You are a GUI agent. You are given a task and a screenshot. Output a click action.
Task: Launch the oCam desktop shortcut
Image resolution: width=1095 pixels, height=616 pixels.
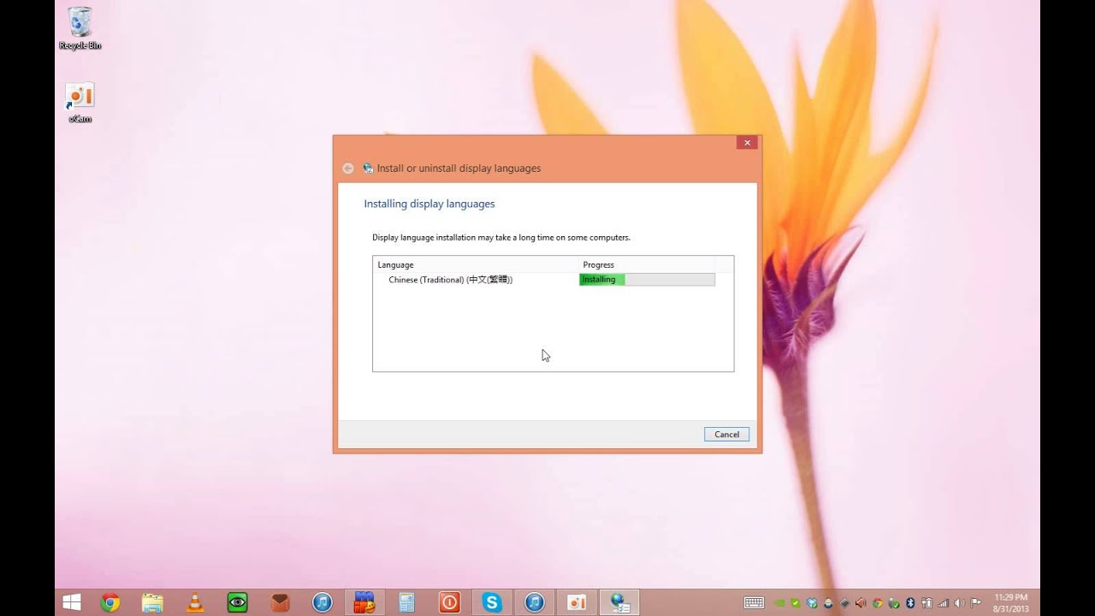pos(80,102)
